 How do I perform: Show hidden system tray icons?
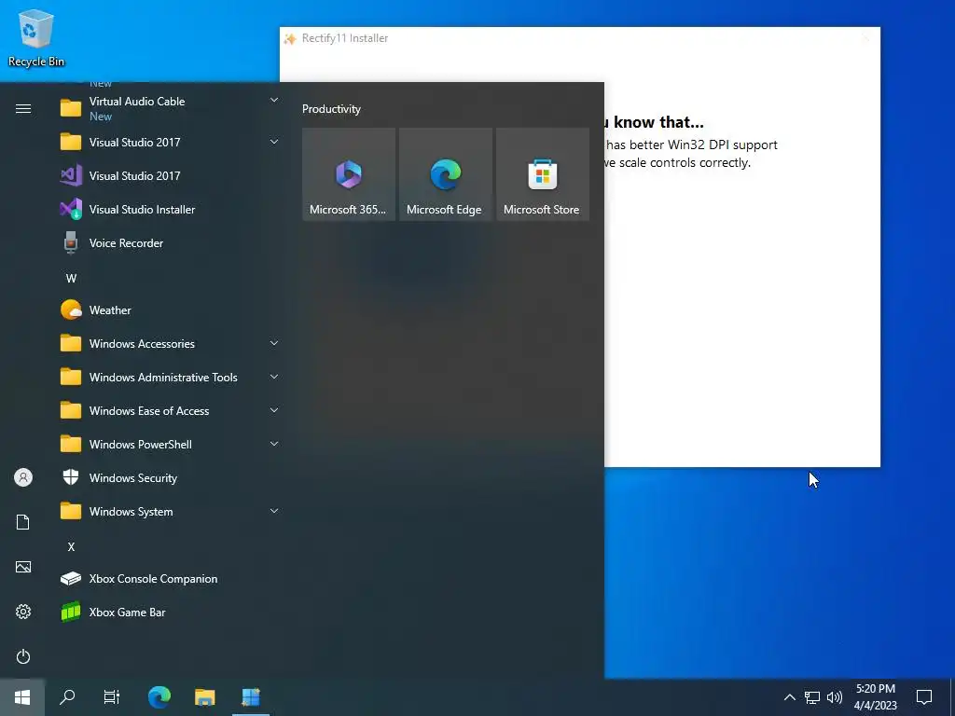pyautogui.click(x=789, y=697)
